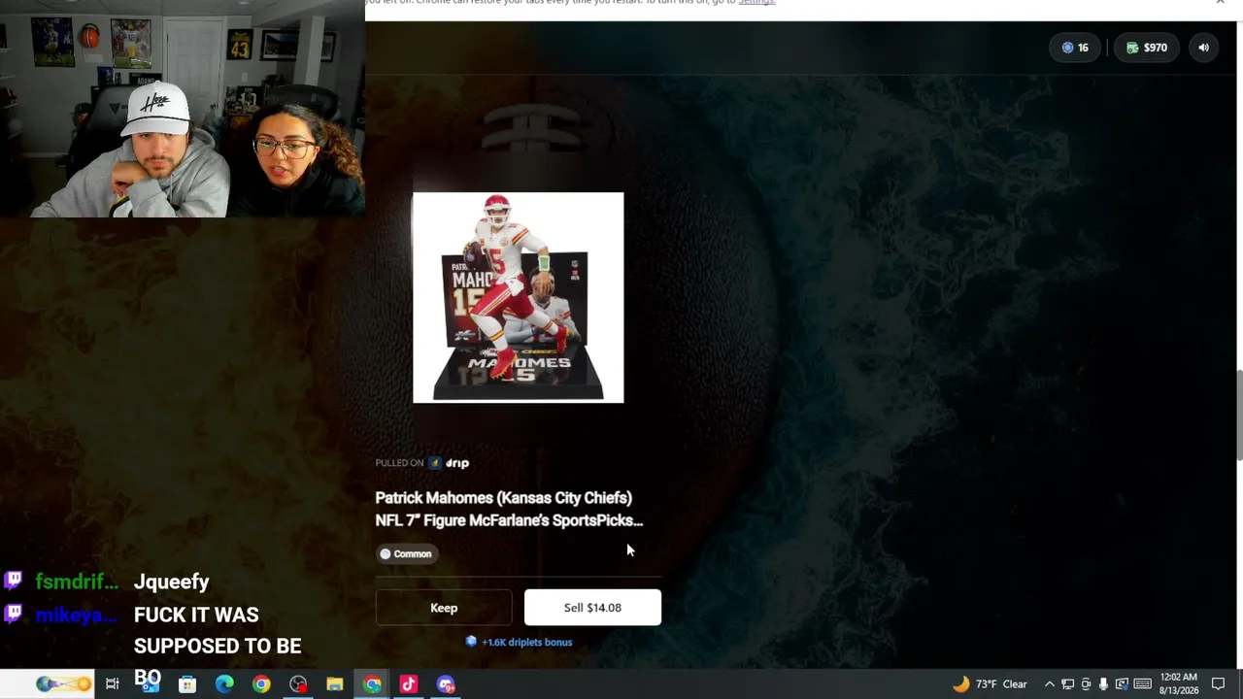1243x699 pixels.
Task: Open the first Google Chrome taskbar icon
Action: tap(261, 684)
